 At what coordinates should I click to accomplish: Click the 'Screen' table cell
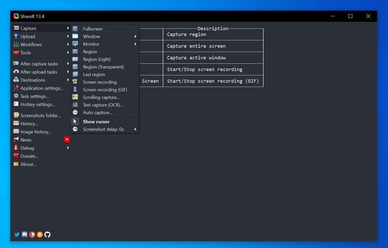click(150, 81)
